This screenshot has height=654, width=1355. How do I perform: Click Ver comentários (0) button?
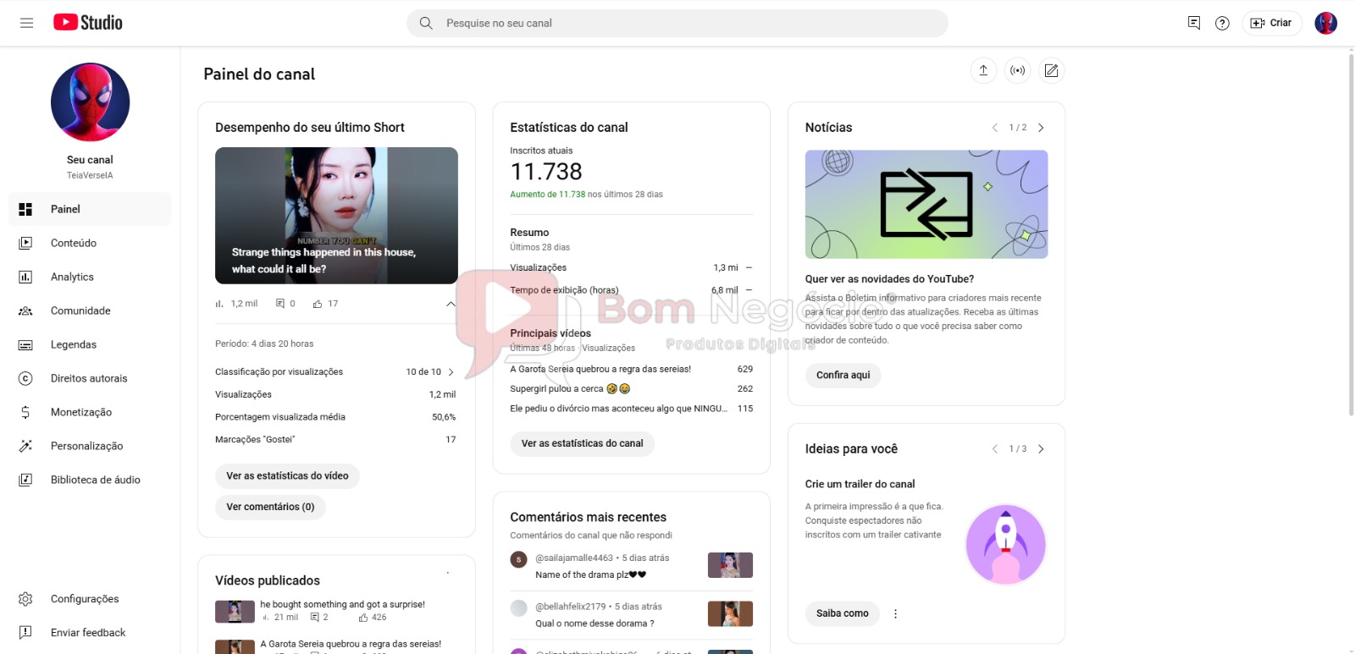(x=270, y=507)
